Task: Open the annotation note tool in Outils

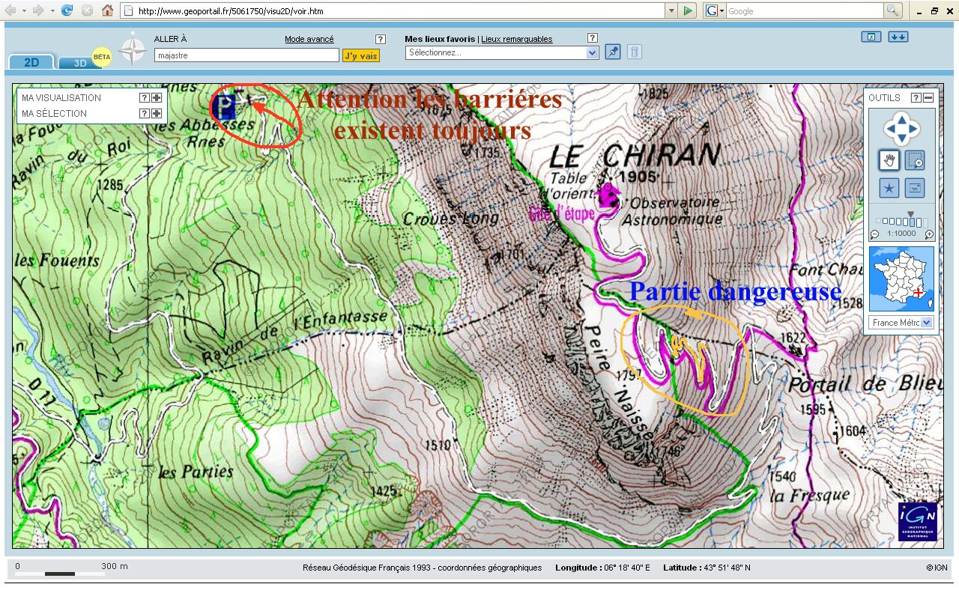Action: click(915, 188)
